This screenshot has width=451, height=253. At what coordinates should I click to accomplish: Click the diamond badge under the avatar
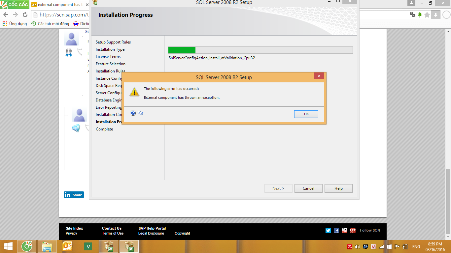(76, 128)
